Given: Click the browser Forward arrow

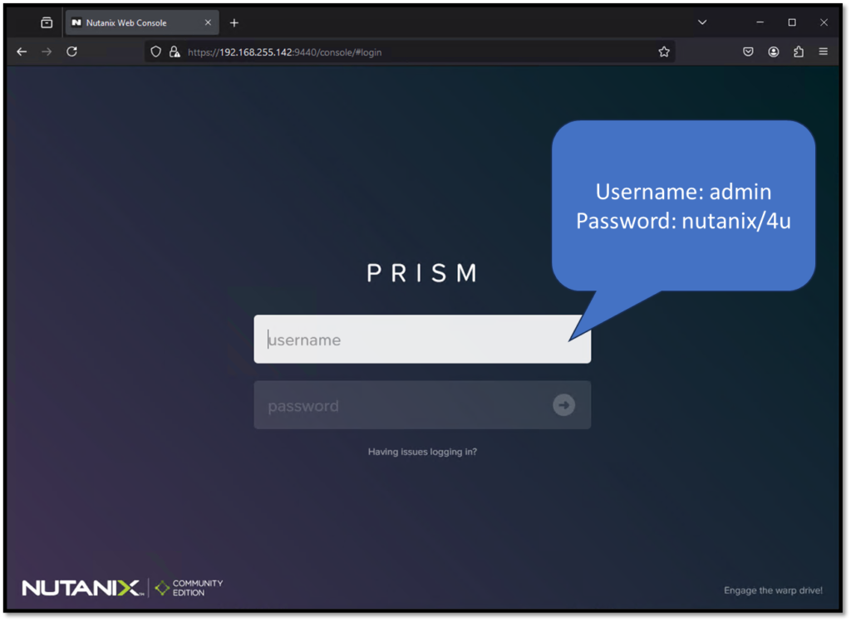Looking at the screenshot, I should [47, 52].
